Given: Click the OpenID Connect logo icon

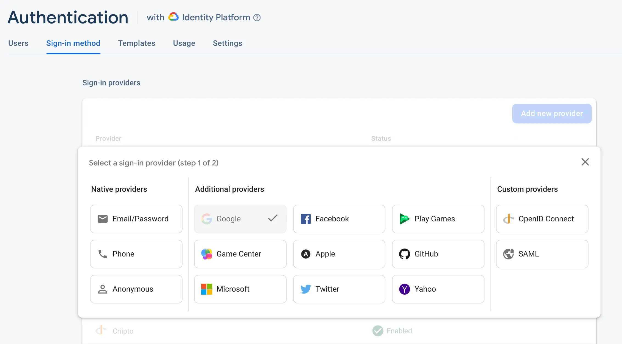Looking at the screenshot, I should pos(509,219).
